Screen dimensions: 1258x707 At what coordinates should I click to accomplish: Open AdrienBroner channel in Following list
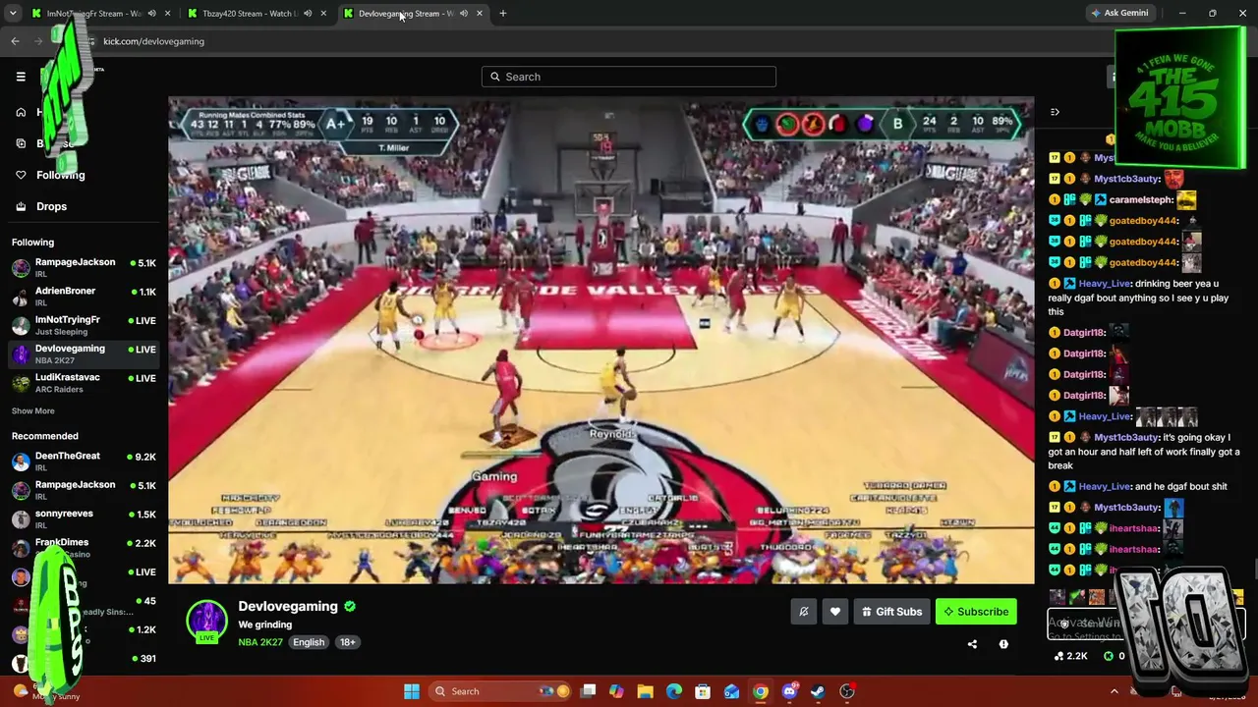tap(84, 297)
